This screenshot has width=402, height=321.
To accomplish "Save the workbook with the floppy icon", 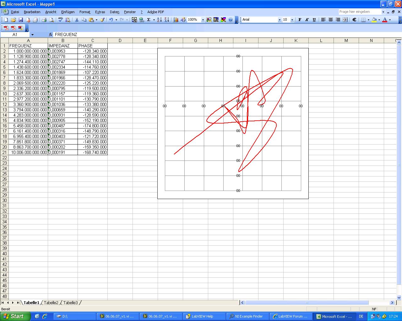I will 21,20.
